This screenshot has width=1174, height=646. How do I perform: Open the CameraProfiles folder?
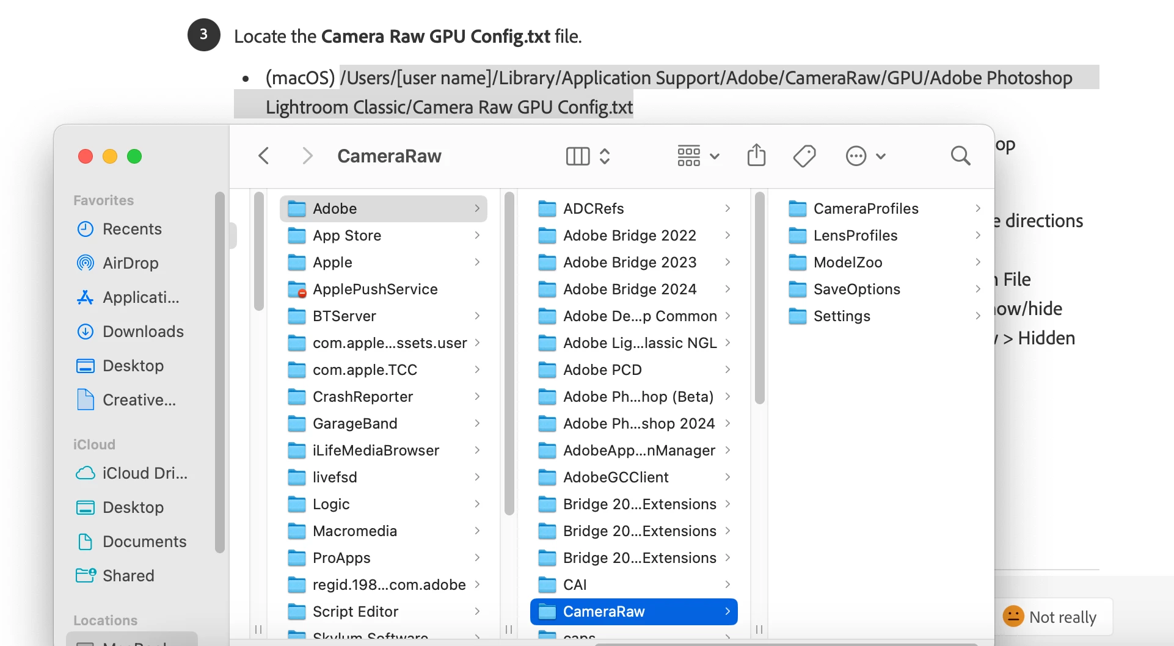click(x=884, y=209)
